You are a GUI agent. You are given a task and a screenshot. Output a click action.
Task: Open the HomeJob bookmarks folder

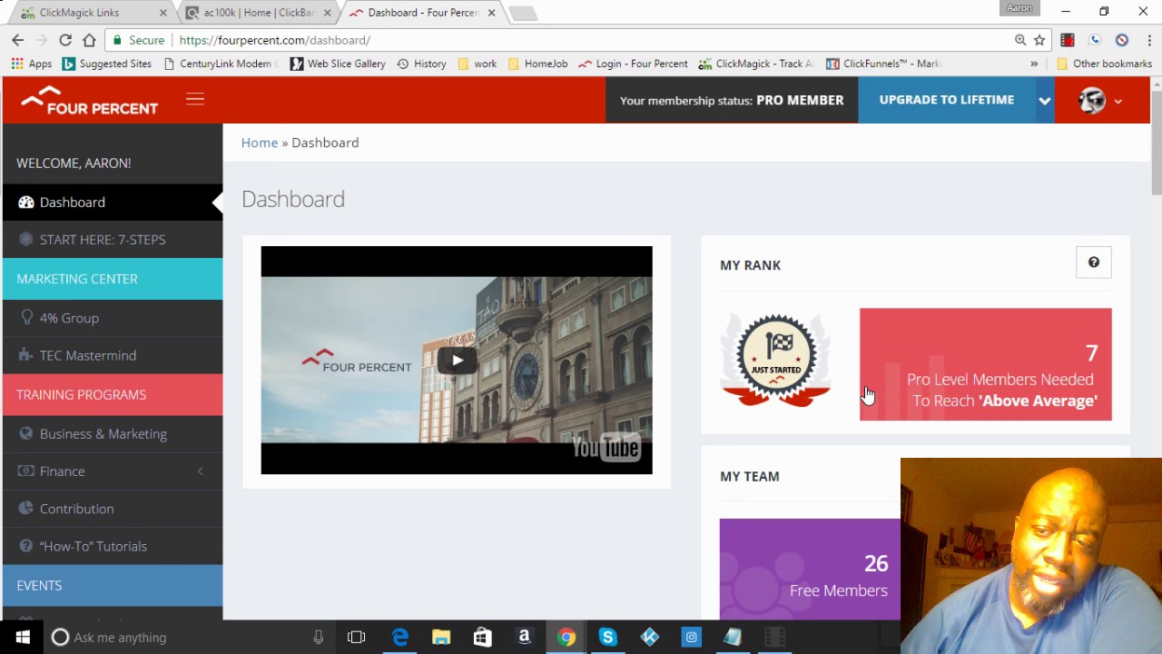[x=537, y=64]
